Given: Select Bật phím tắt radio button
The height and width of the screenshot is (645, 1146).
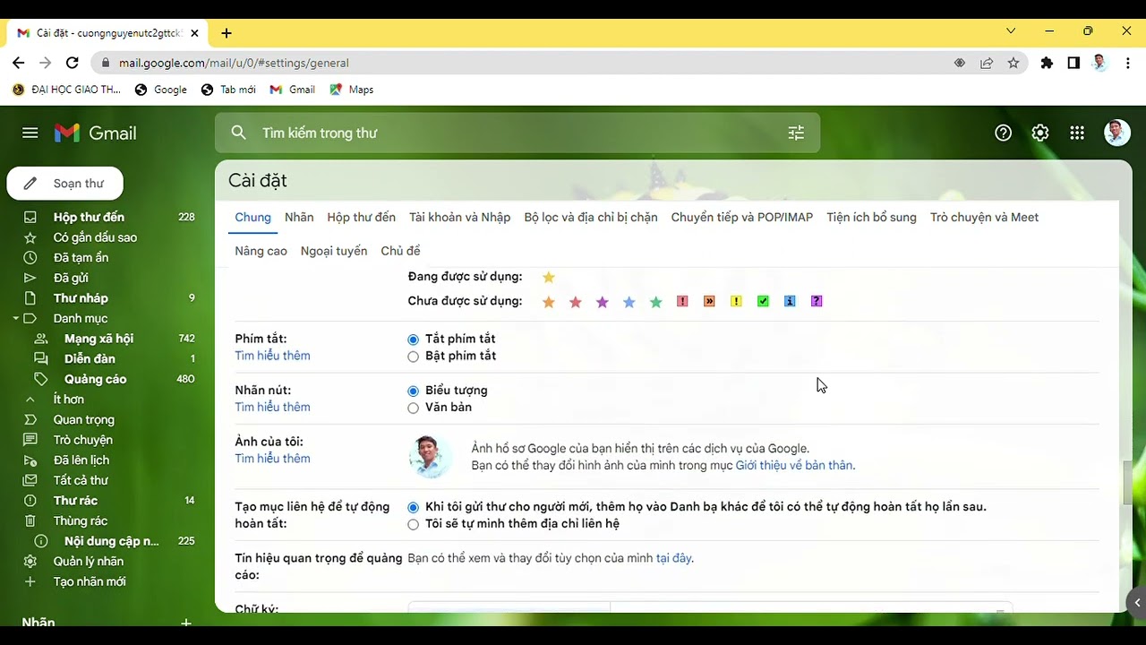Looking at the screenshot, I should point(413,357).
